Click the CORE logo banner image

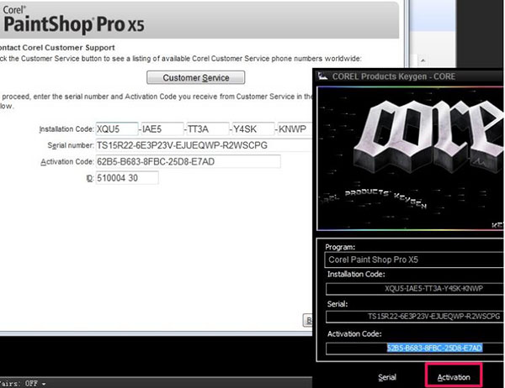click(411, 158)
